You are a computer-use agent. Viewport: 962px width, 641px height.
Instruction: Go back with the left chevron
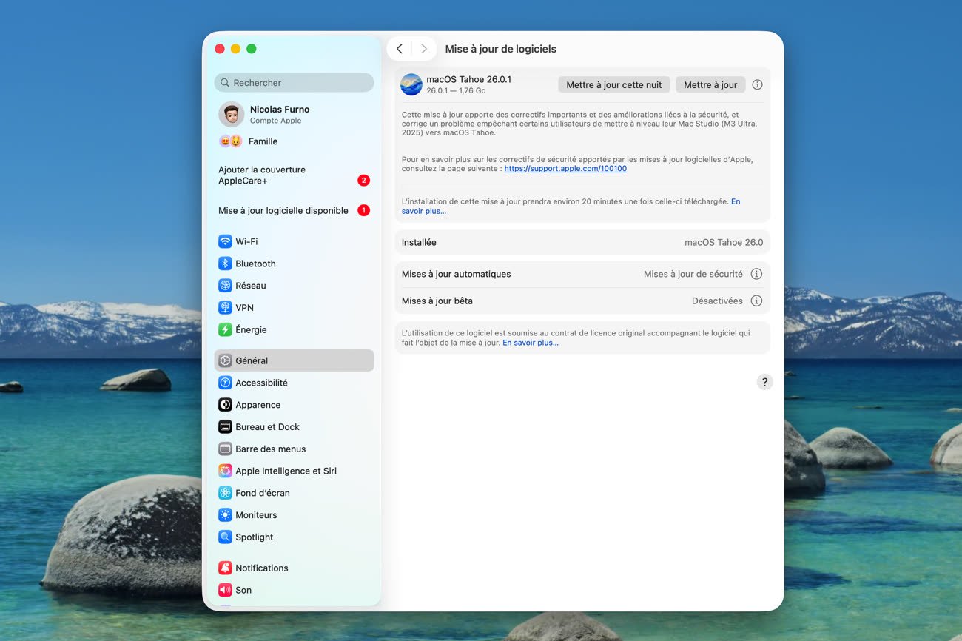400,49
